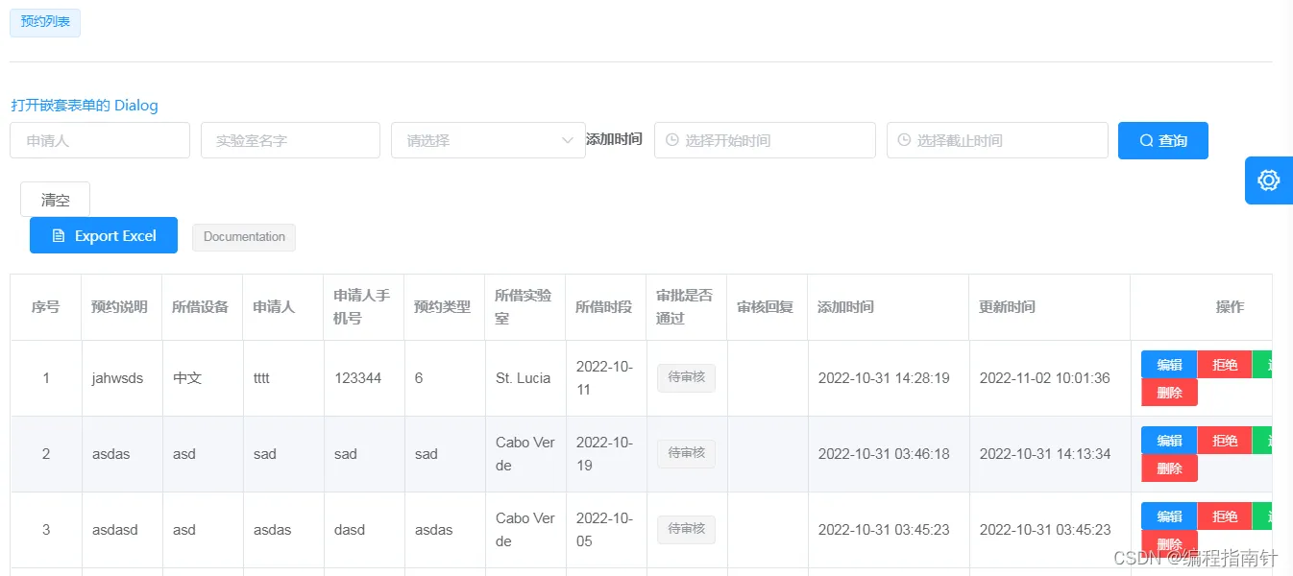Image resolution: width=1293 pixels, height=576 pixels.
Task: Click 编辑 for the jahwsds row
Action: (1169, 365)
